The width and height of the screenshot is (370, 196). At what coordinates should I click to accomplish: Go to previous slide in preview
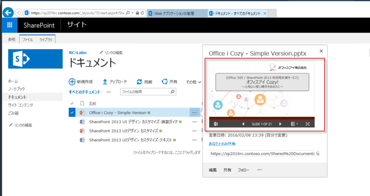tap(243, 124)
